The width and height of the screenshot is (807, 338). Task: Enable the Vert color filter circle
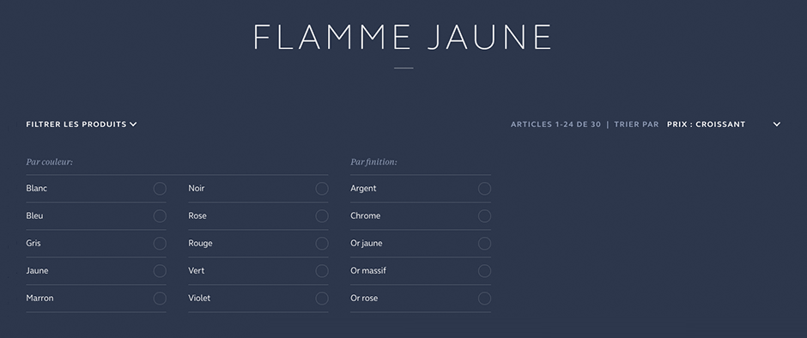322,270
